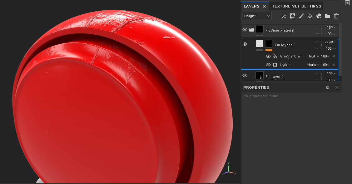Viewport: 352px width, 184px height.
Task: Change Grunge effect Mul blending mode
Action: coord(314,56)
